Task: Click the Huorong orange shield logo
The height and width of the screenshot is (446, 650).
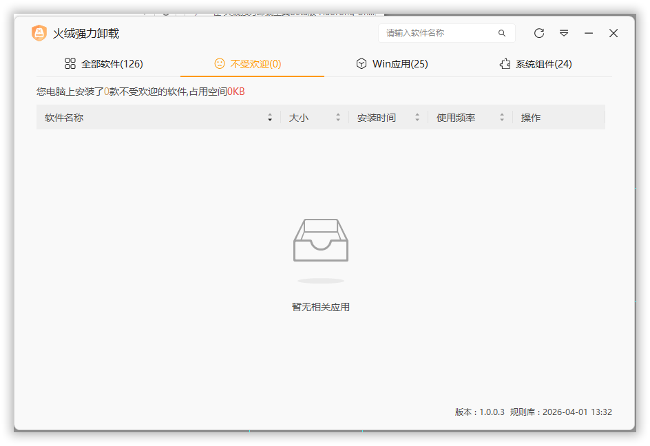Action: 39,33
